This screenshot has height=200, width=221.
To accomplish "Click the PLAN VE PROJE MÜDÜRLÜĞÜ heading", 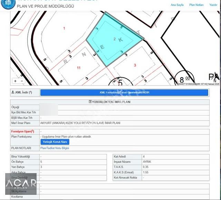I will pos(45,6).
